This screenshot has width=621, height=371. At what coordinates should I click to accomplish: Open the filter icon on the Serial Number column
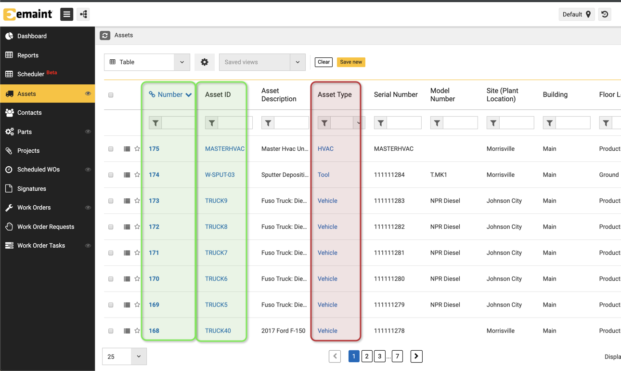click(380, 122)
